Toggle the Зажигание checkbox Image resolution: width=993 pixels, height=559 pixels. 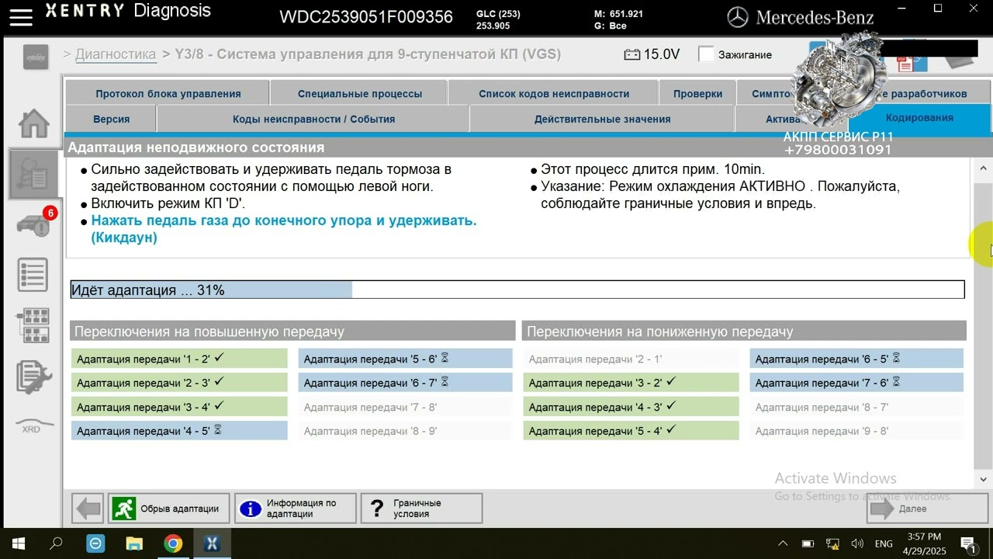coord(706,54)
